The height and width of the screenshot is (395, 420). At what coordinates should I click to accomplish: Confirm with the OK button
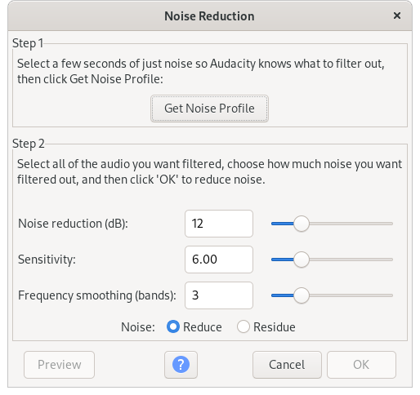[361, 365]
